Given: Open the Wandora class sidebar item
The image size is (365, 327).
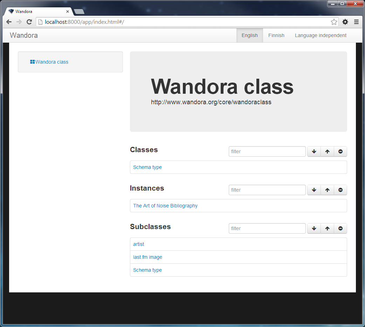Looking at the screenshot, I should click(51, 62).
